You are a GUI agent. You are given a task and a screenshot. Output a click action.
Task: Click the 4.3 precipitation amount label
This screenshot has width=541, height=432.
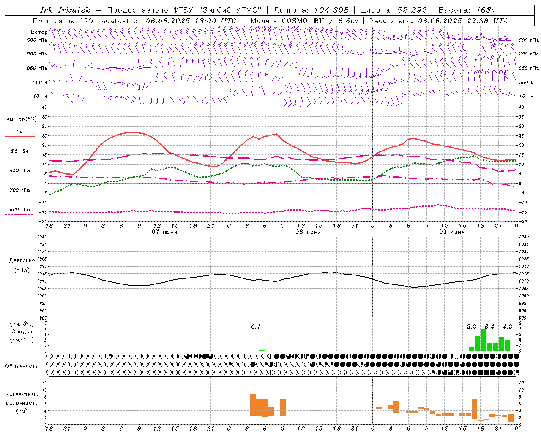pos(507,327)
